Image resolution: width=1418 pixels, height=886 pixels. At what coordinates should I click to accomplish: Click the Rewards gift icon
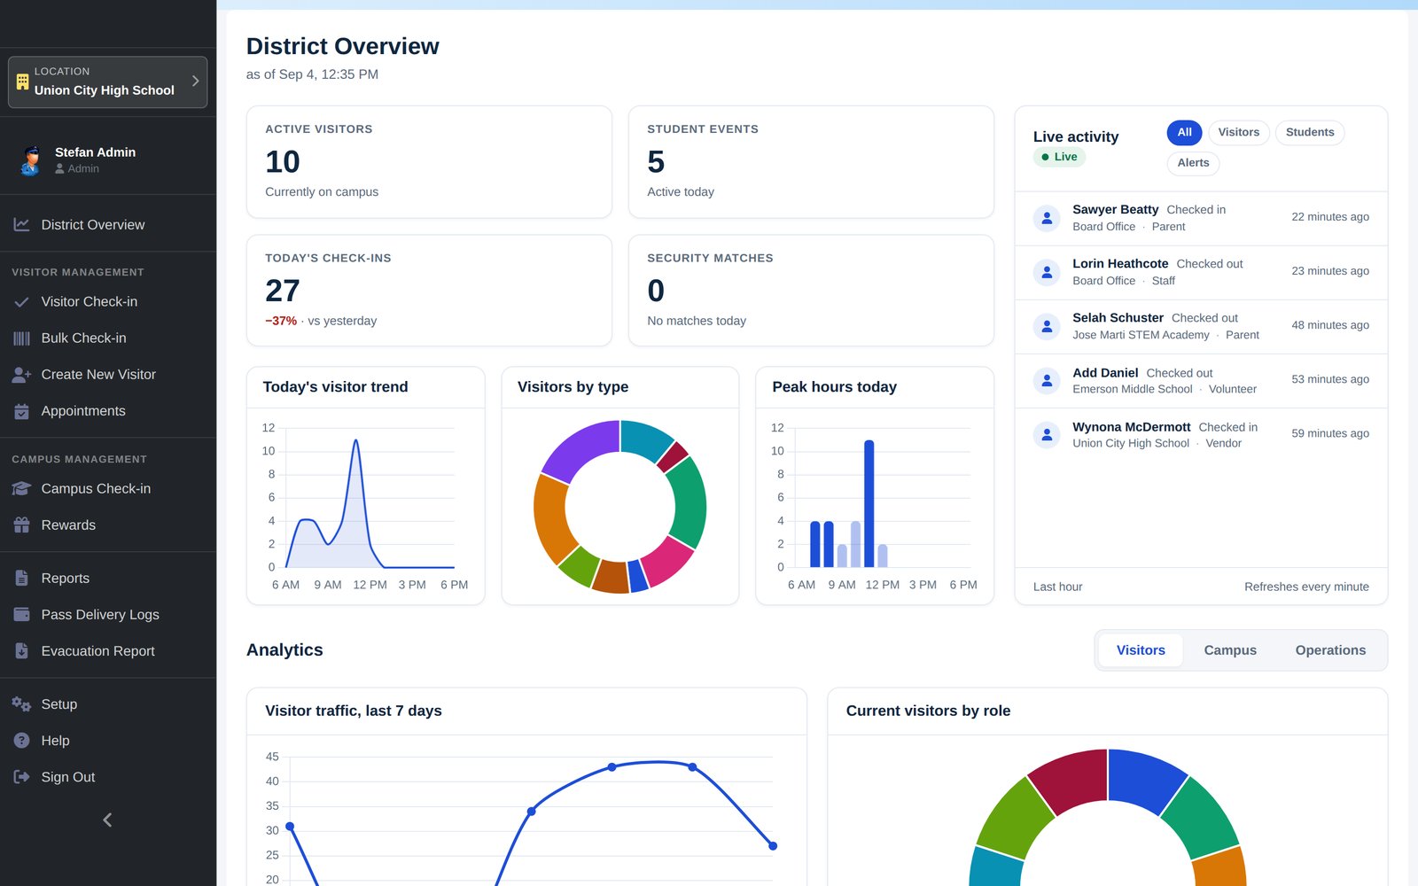pyautogui.click(x=21, y=525)
